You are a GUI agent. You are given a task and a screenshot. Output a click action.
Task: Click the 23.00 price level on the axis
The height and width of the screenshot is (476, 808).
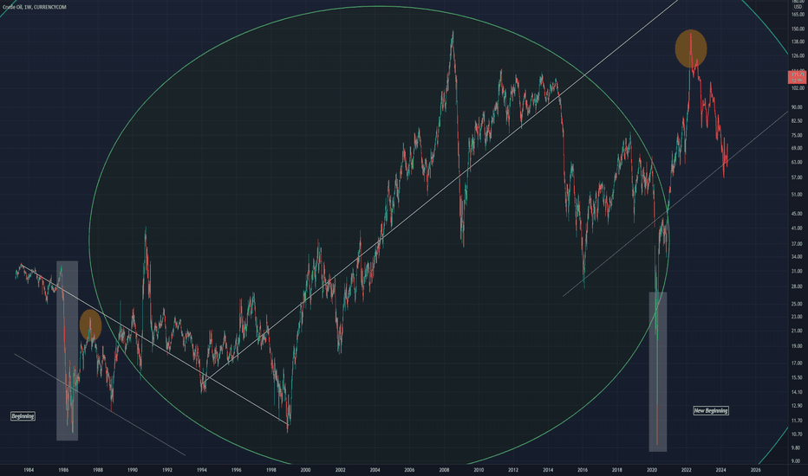click(x=798, y=317)
